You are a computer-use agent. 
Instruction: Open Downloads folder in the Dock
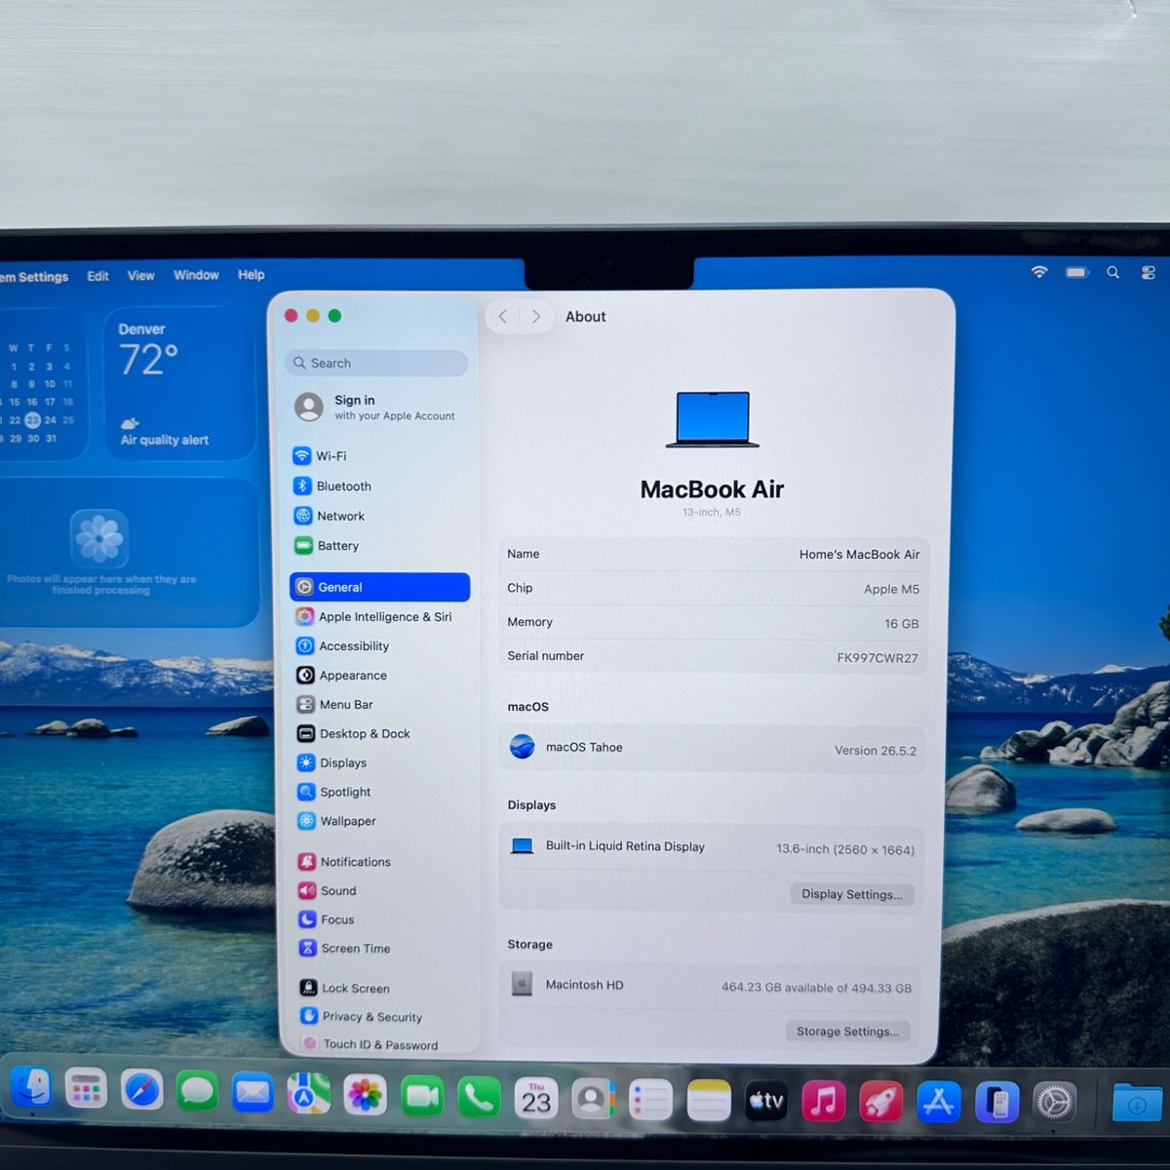(x=1138, y=1105)
